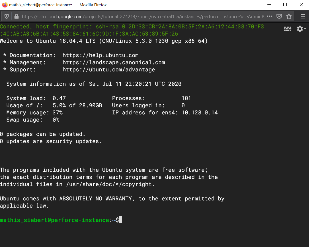Click 'Usage of /: 5.0% of 28.90GB'

54,105
